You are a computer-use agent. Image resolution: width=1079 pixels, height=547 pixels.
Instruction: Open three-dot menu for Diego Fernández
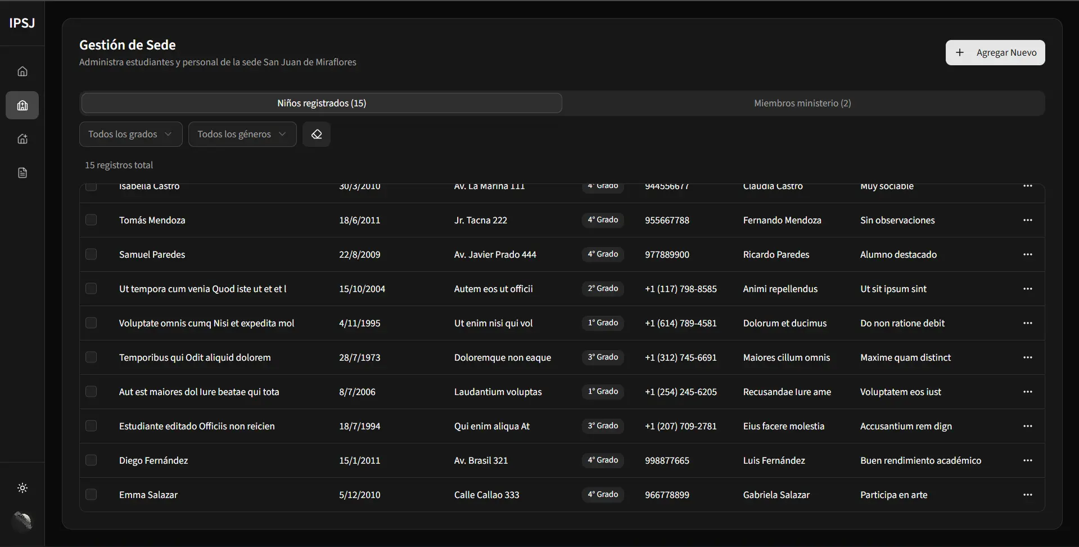coord(1027,460)
